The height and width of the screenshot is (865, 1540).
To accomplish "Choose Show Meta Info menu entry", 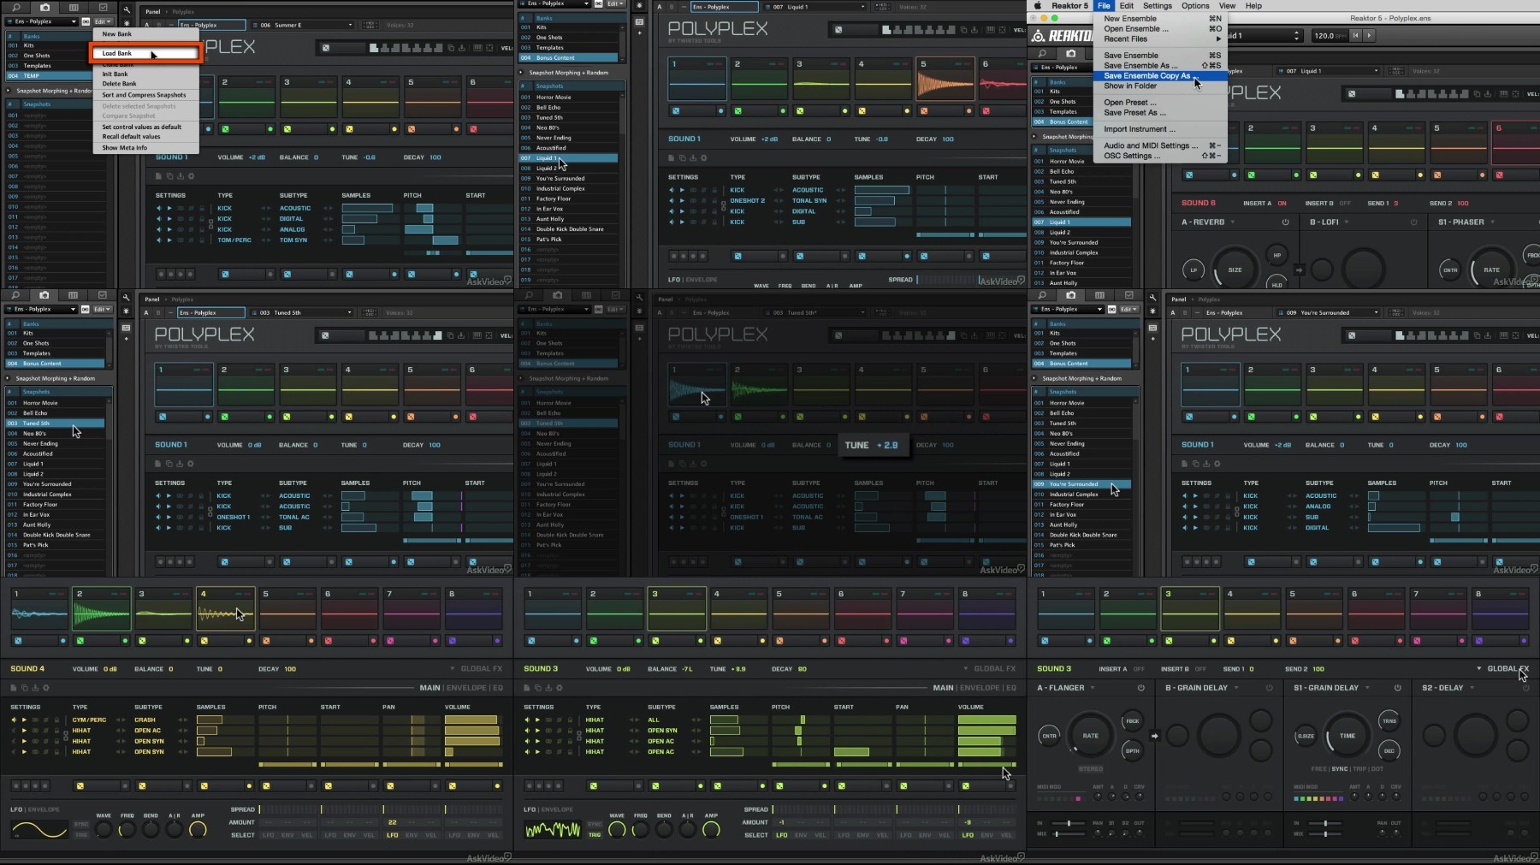I will coord(146,148).
